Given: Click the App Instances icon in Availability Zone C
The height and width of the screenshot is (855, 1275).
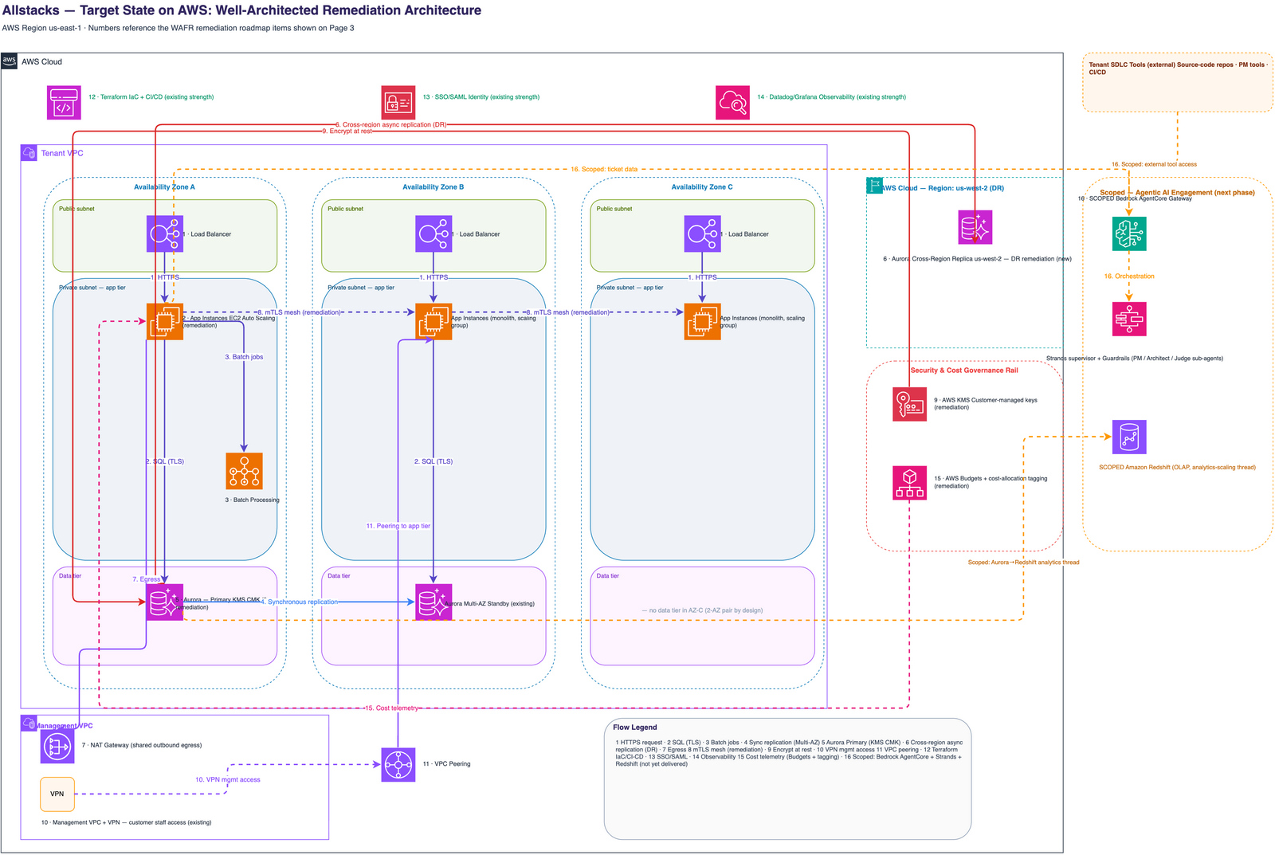Looking at the screenshot, I should pyautogui.click(x=702, y=322).
